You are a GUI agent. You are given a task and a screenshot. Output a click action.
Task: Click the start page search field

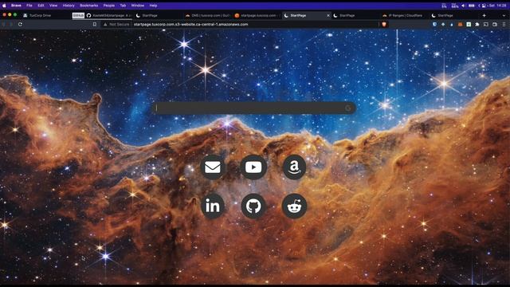(253, 108)
